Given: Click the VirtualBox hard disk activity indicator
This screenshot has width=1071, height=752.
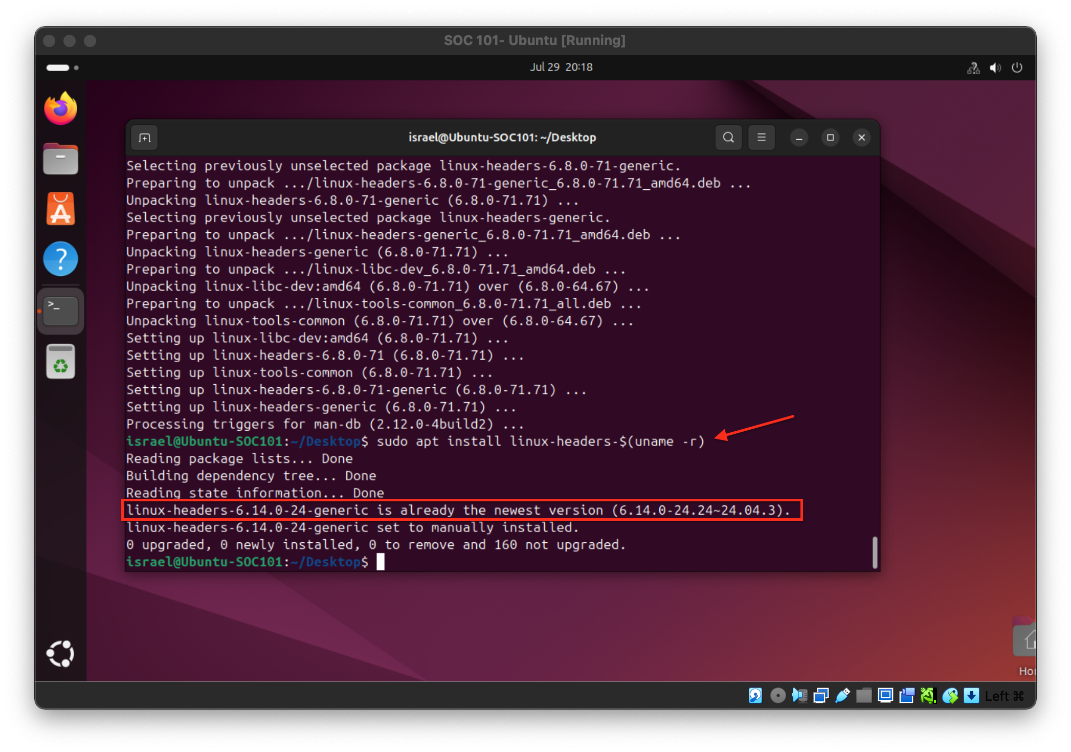Looking at the screenshot, I should (755, 696).
